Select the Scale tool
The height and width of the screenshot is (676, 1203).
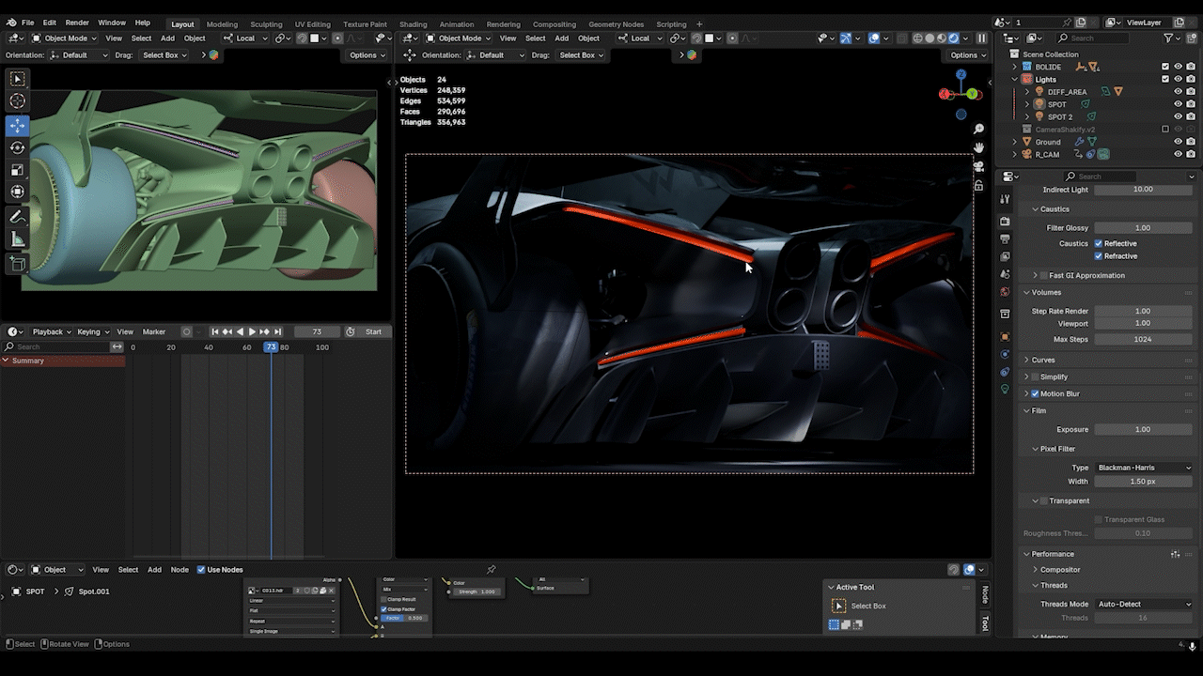coord(18,170)
